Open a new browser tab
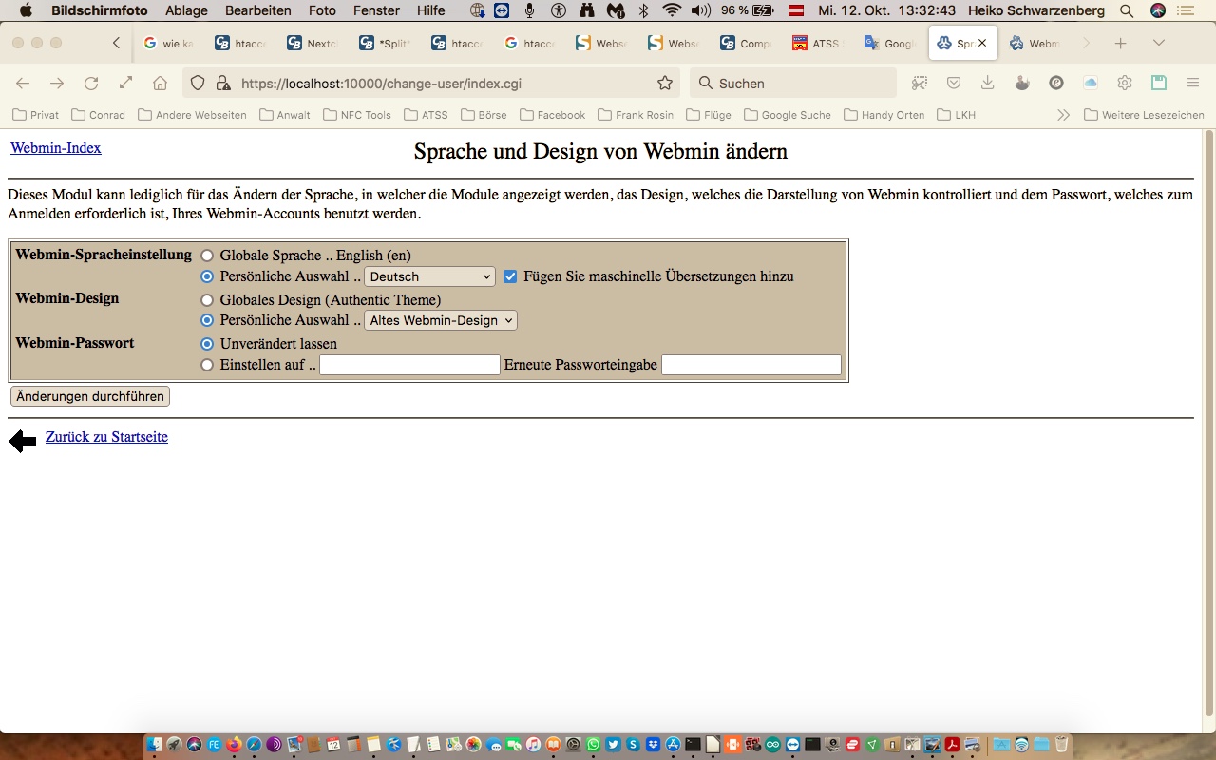 point(1121,44)
